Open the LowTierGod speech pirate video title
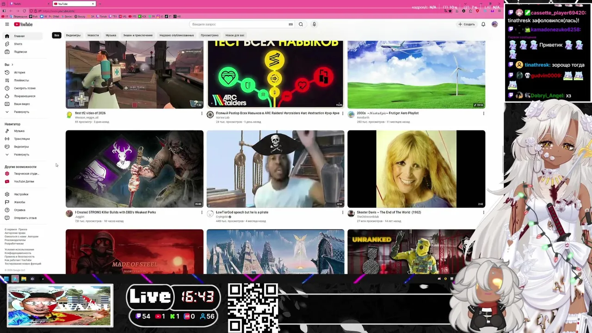Viewport: 592px width, 333px height. tap(242, 212)
